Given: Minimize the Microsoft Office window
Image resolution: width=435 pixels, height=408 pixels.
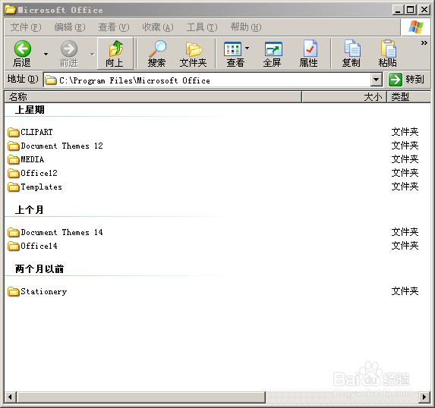Looking at the screenshot, I should pyautogui.click(x=399, y=10).
